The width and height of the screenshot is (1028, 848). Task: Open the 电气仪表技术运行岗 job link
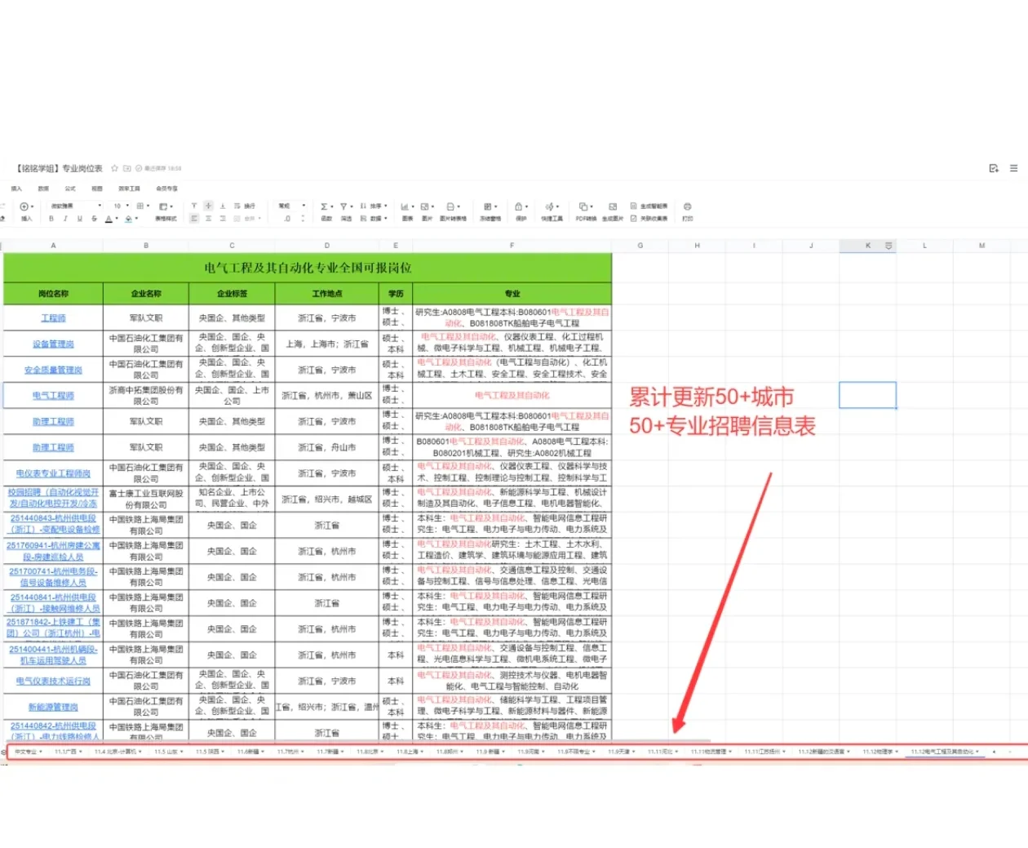[53, 681]
